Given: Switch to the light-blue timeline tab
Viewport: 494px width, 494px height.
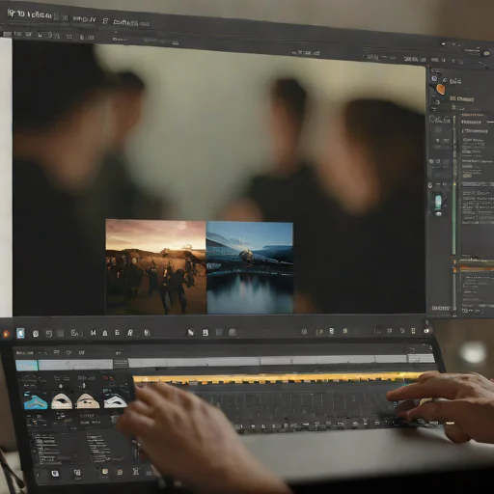Looking at the screenshot, I should coord(27,365).
